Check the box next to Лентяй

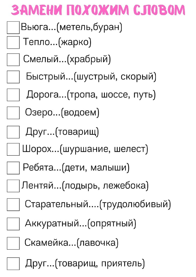(13, 186)
